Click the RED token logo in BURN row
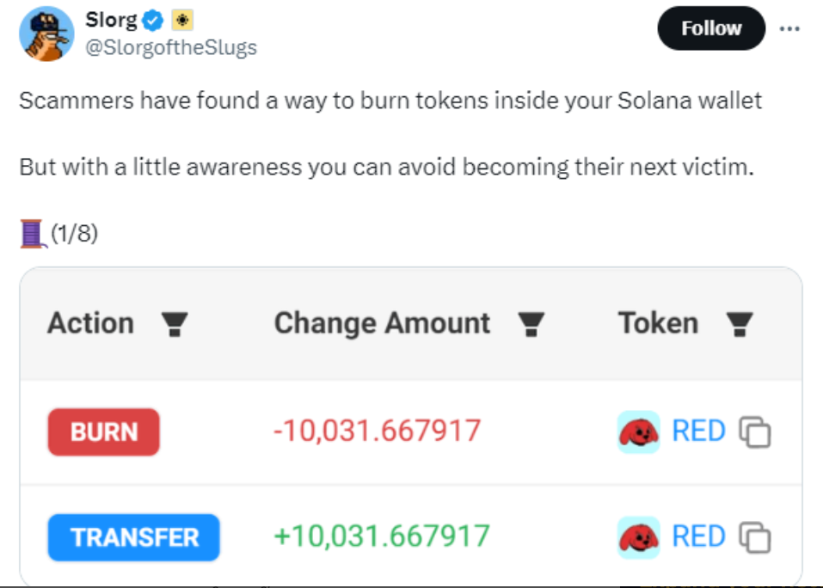 (638, 432)
